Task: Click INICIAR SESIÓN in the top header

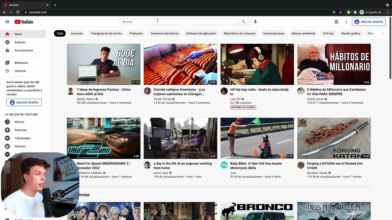Action: point(369,22)
